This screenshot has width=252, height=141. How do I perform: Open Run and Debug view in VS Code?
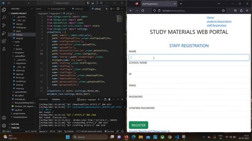click(4, 33)
